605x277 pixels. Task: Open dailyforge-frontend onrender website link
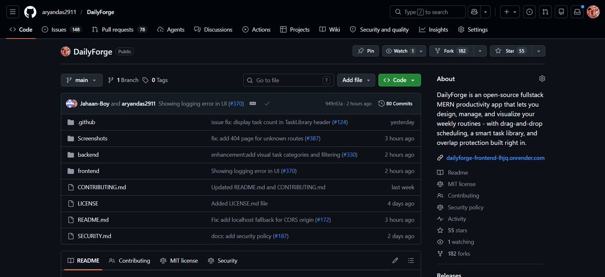coord(495,158)
